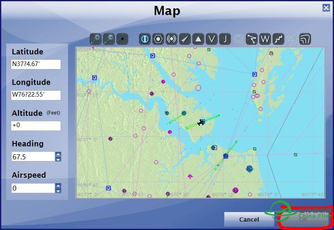Image resolution: width=334 pixels, height=230 pixels.
Task: Click the flight plan route icon
Action: 252,39
